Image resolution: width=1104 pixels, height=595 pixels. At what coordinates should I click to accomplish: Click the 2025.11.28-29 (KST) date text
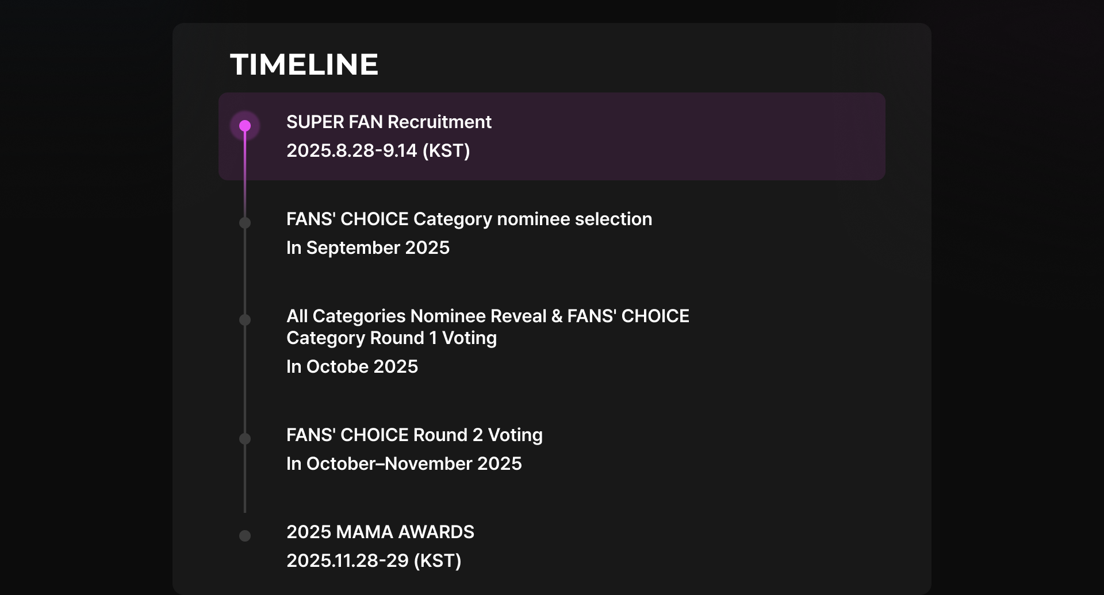(x=374, y=561)
